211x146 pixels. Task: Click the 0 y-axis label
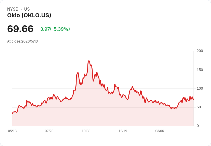click(x=198, y=126)
